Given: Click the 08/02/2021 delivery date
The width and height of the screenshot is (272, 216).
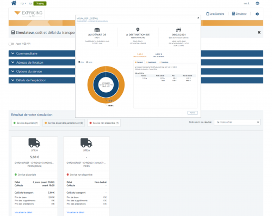Looking at the screenshot, I should point(178,34).
